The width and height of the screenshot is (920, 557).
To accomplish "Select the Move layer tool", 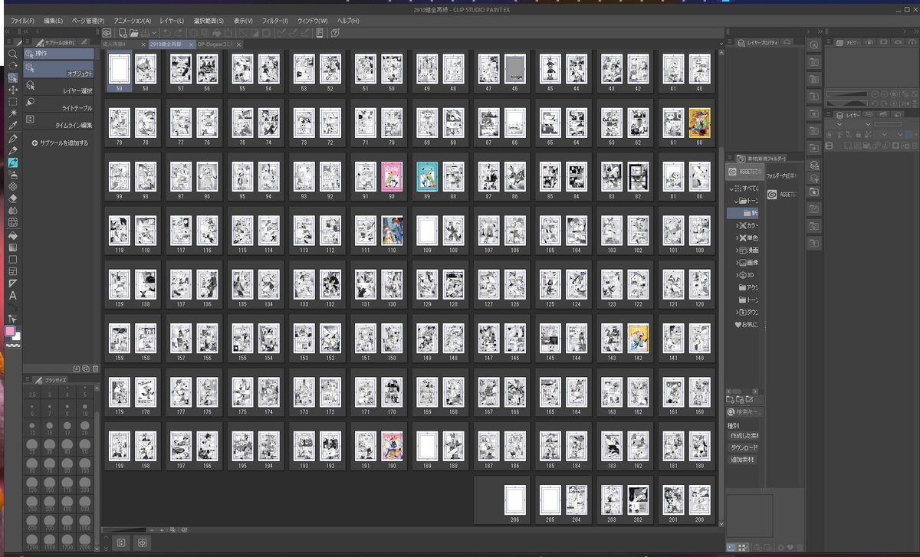I will click(13, 90).
